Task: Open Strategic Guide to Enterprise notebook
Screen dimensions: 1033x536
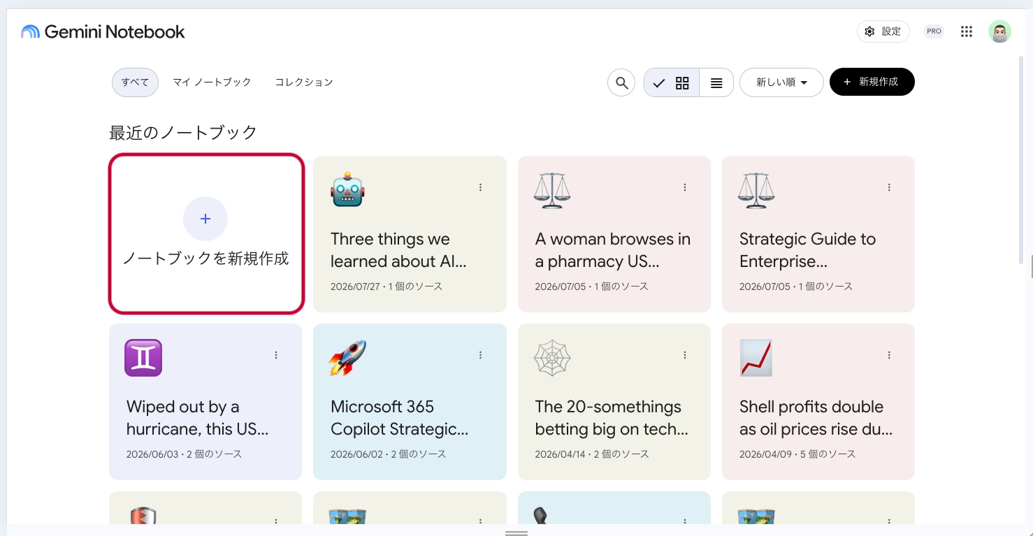Action: click(818, 234)
